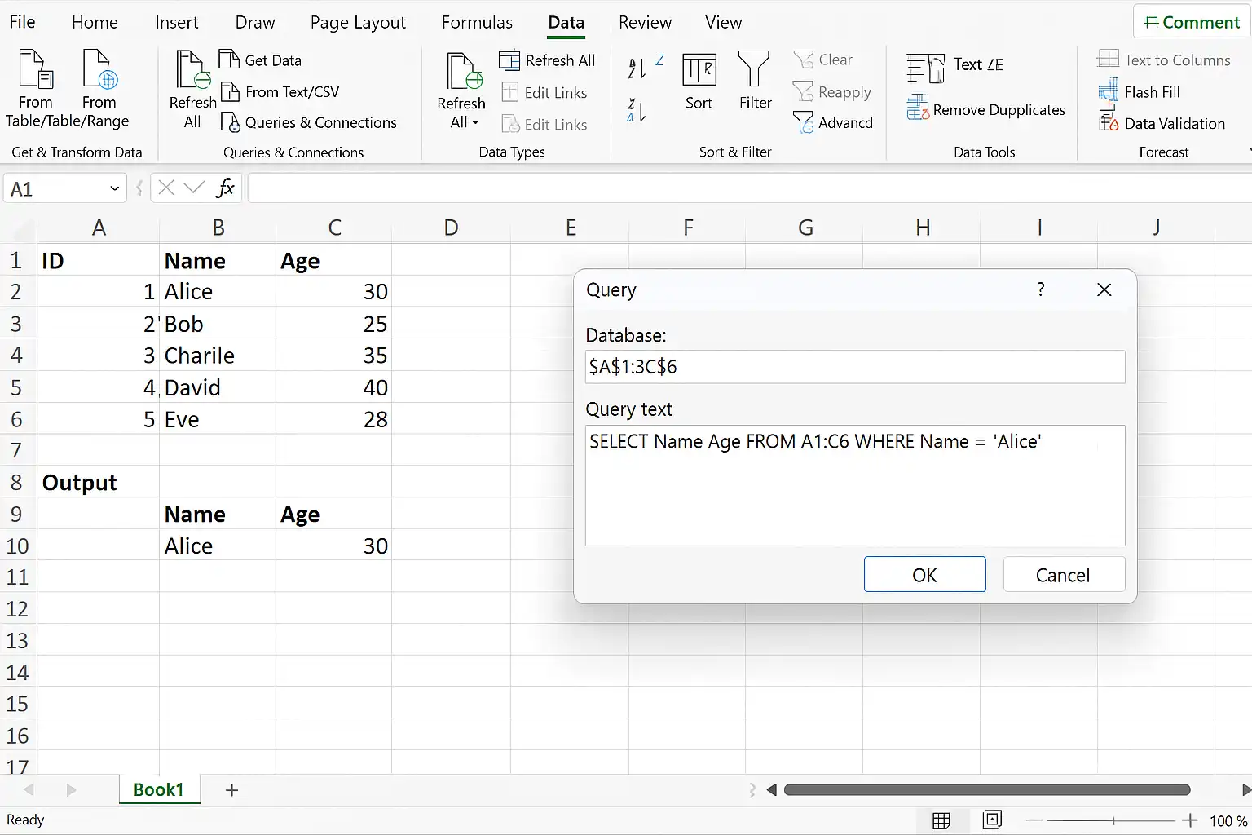Cancel the Query dialog

1063,575
